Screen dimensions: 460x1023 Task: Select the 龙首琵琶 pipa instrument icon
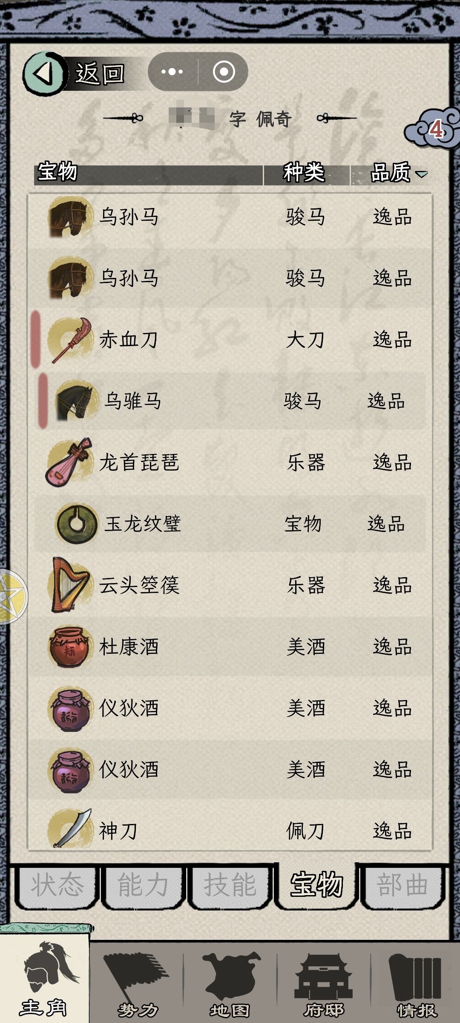(x=70, y=462)
